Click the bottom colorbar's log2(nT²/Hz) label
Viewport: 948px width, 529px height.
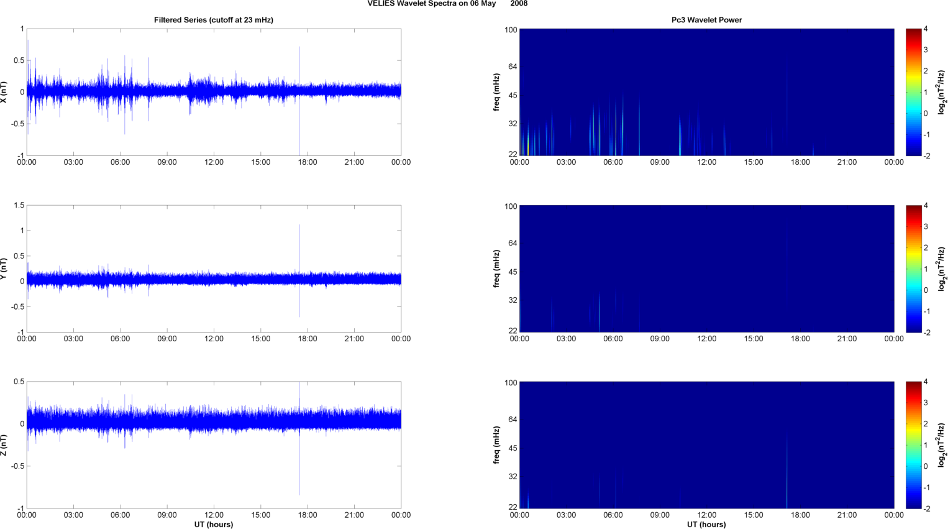942,445
